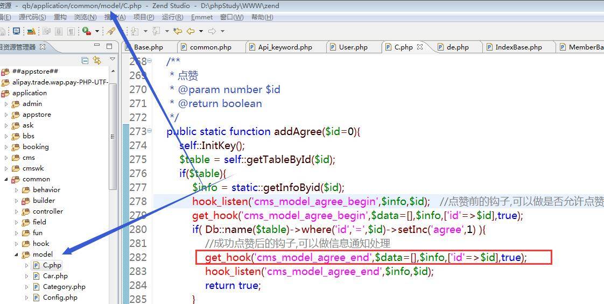
Task: Collapse the common folder node
Action: click(x=6, y=179)
